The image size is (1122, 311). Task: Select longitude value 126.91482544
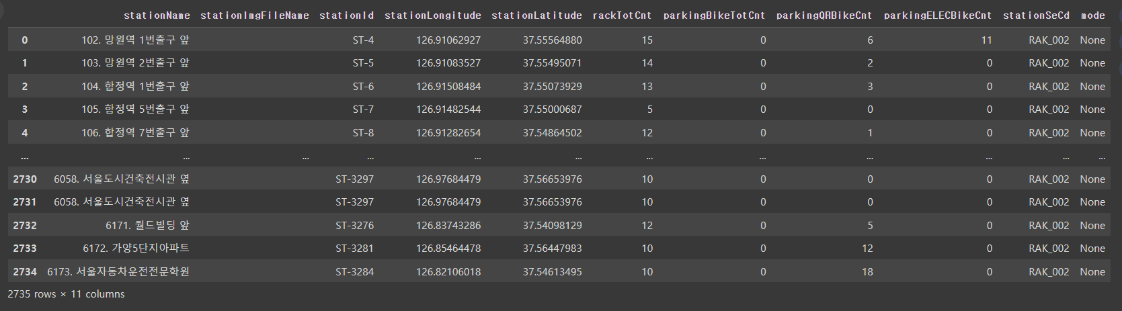[448, 109]
